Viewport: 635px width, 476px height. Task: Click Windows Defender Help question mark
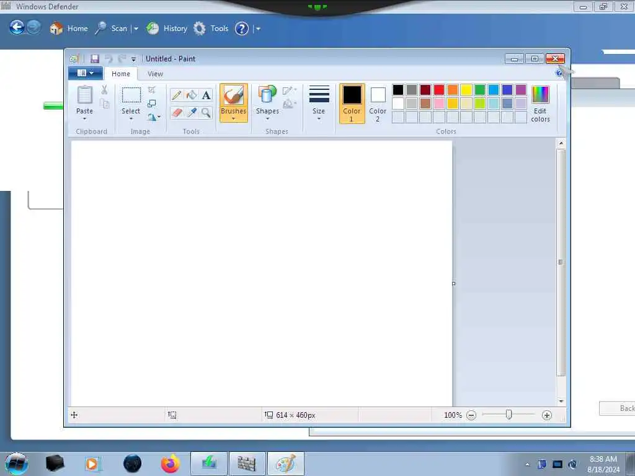(242, 29)
